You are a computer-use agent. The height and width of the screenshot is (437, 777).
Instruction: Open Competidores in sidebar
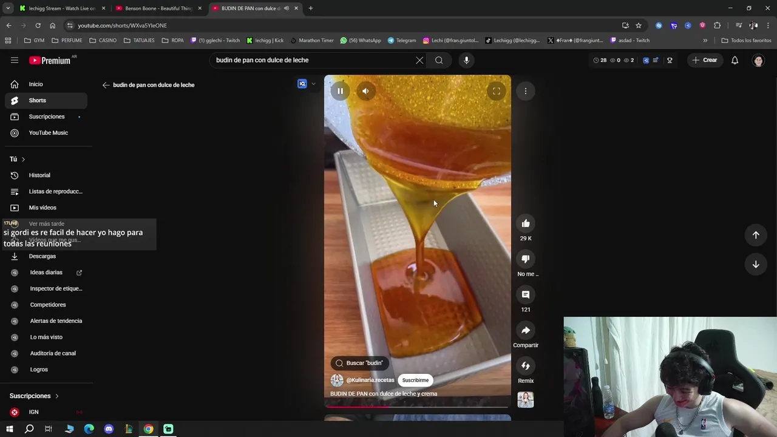pyautogui.click(x=46, y=305)
